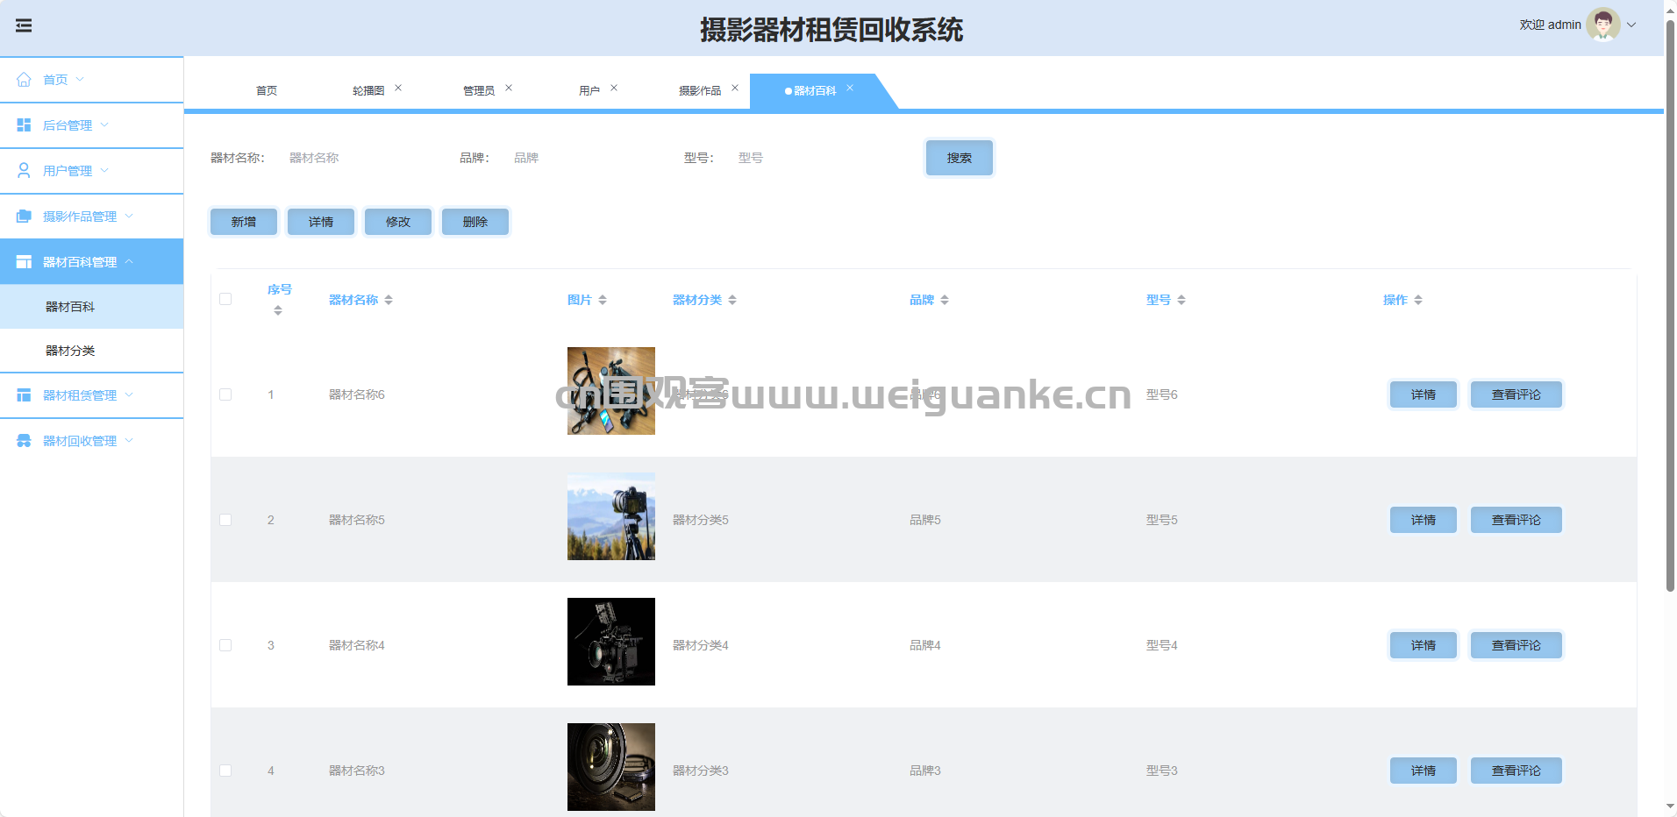Open the admin account dropdown arrow
This screenshot has width=1677, height=817.
[1631, 25]
